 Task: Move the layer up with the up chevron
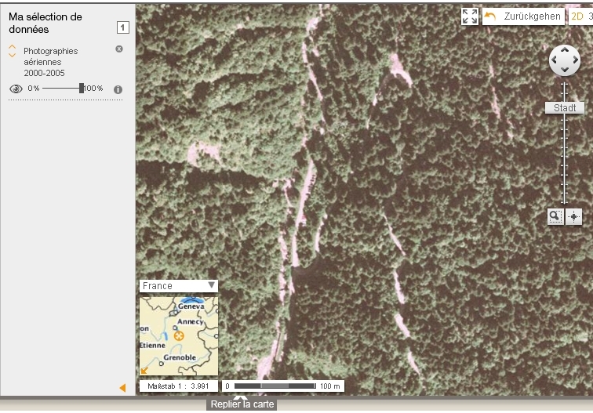(x=13, y=47)
